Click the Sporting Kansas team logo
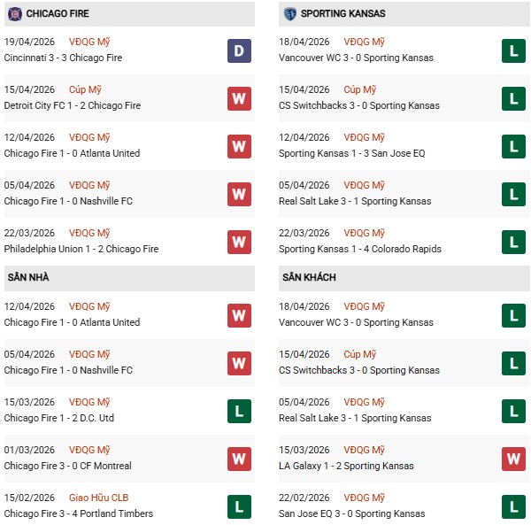The height and width of the screenshot is (525, 531). [289, 14]
